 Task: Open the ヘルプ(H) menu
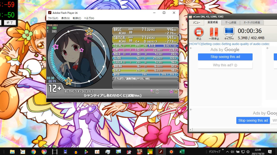coord(89,18)
